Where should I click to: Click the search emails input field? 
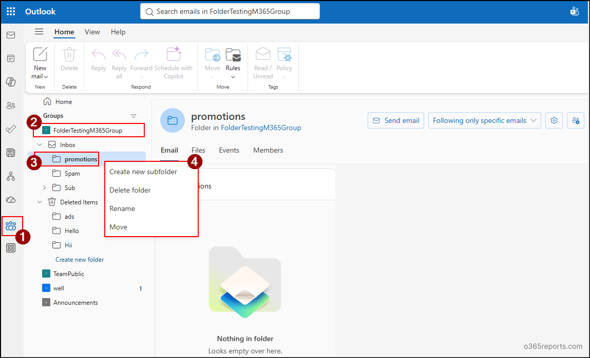(230, 11)
